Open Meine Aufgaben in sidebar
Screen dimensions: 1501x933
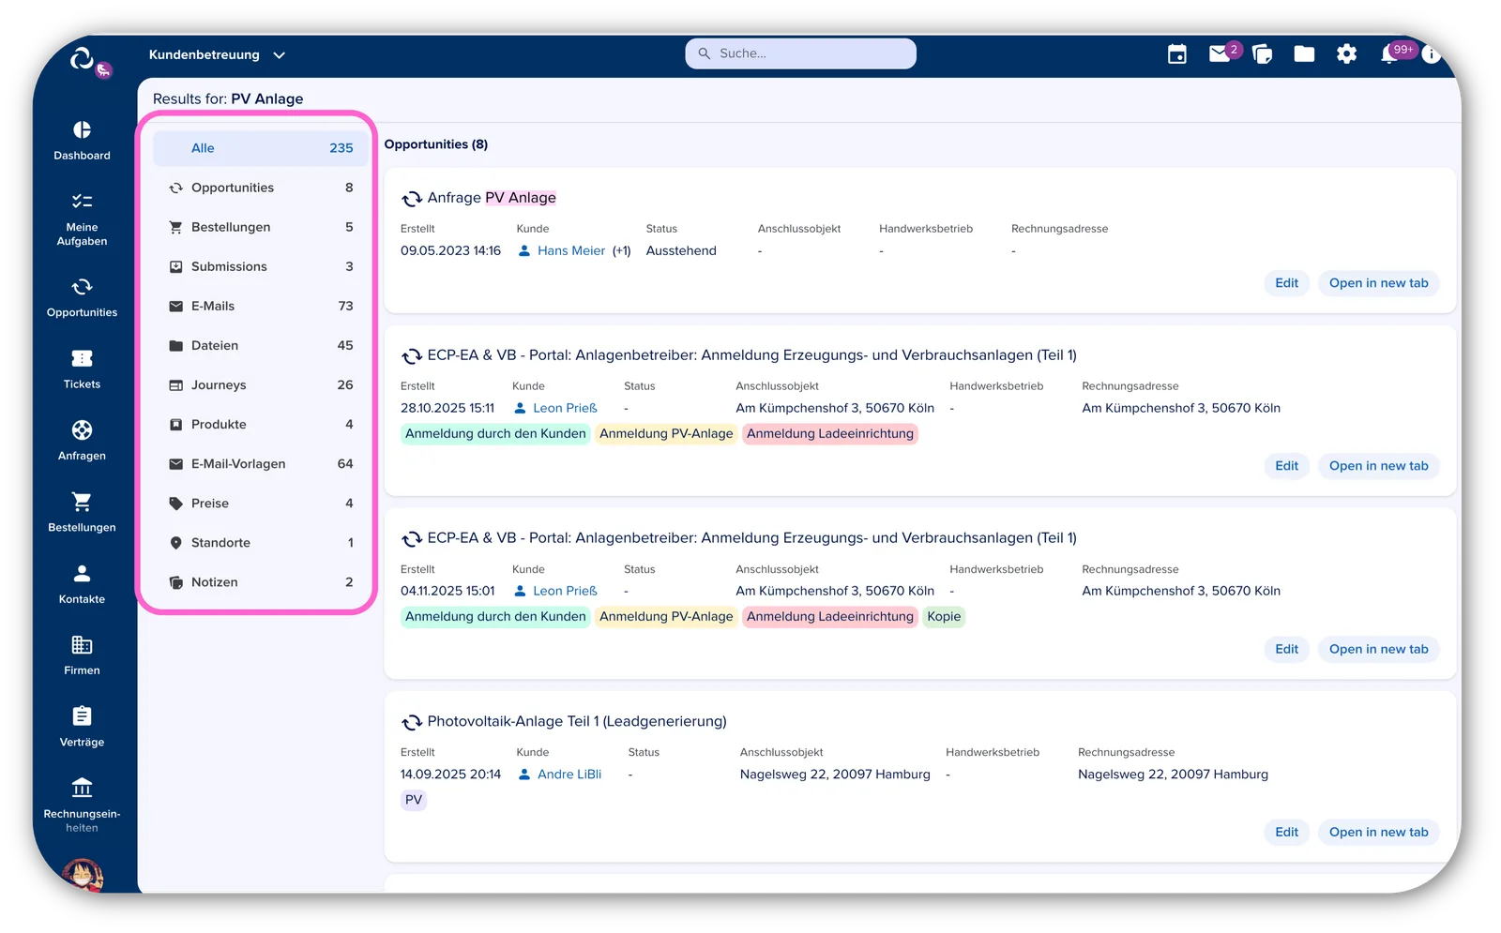coord(82,219)
